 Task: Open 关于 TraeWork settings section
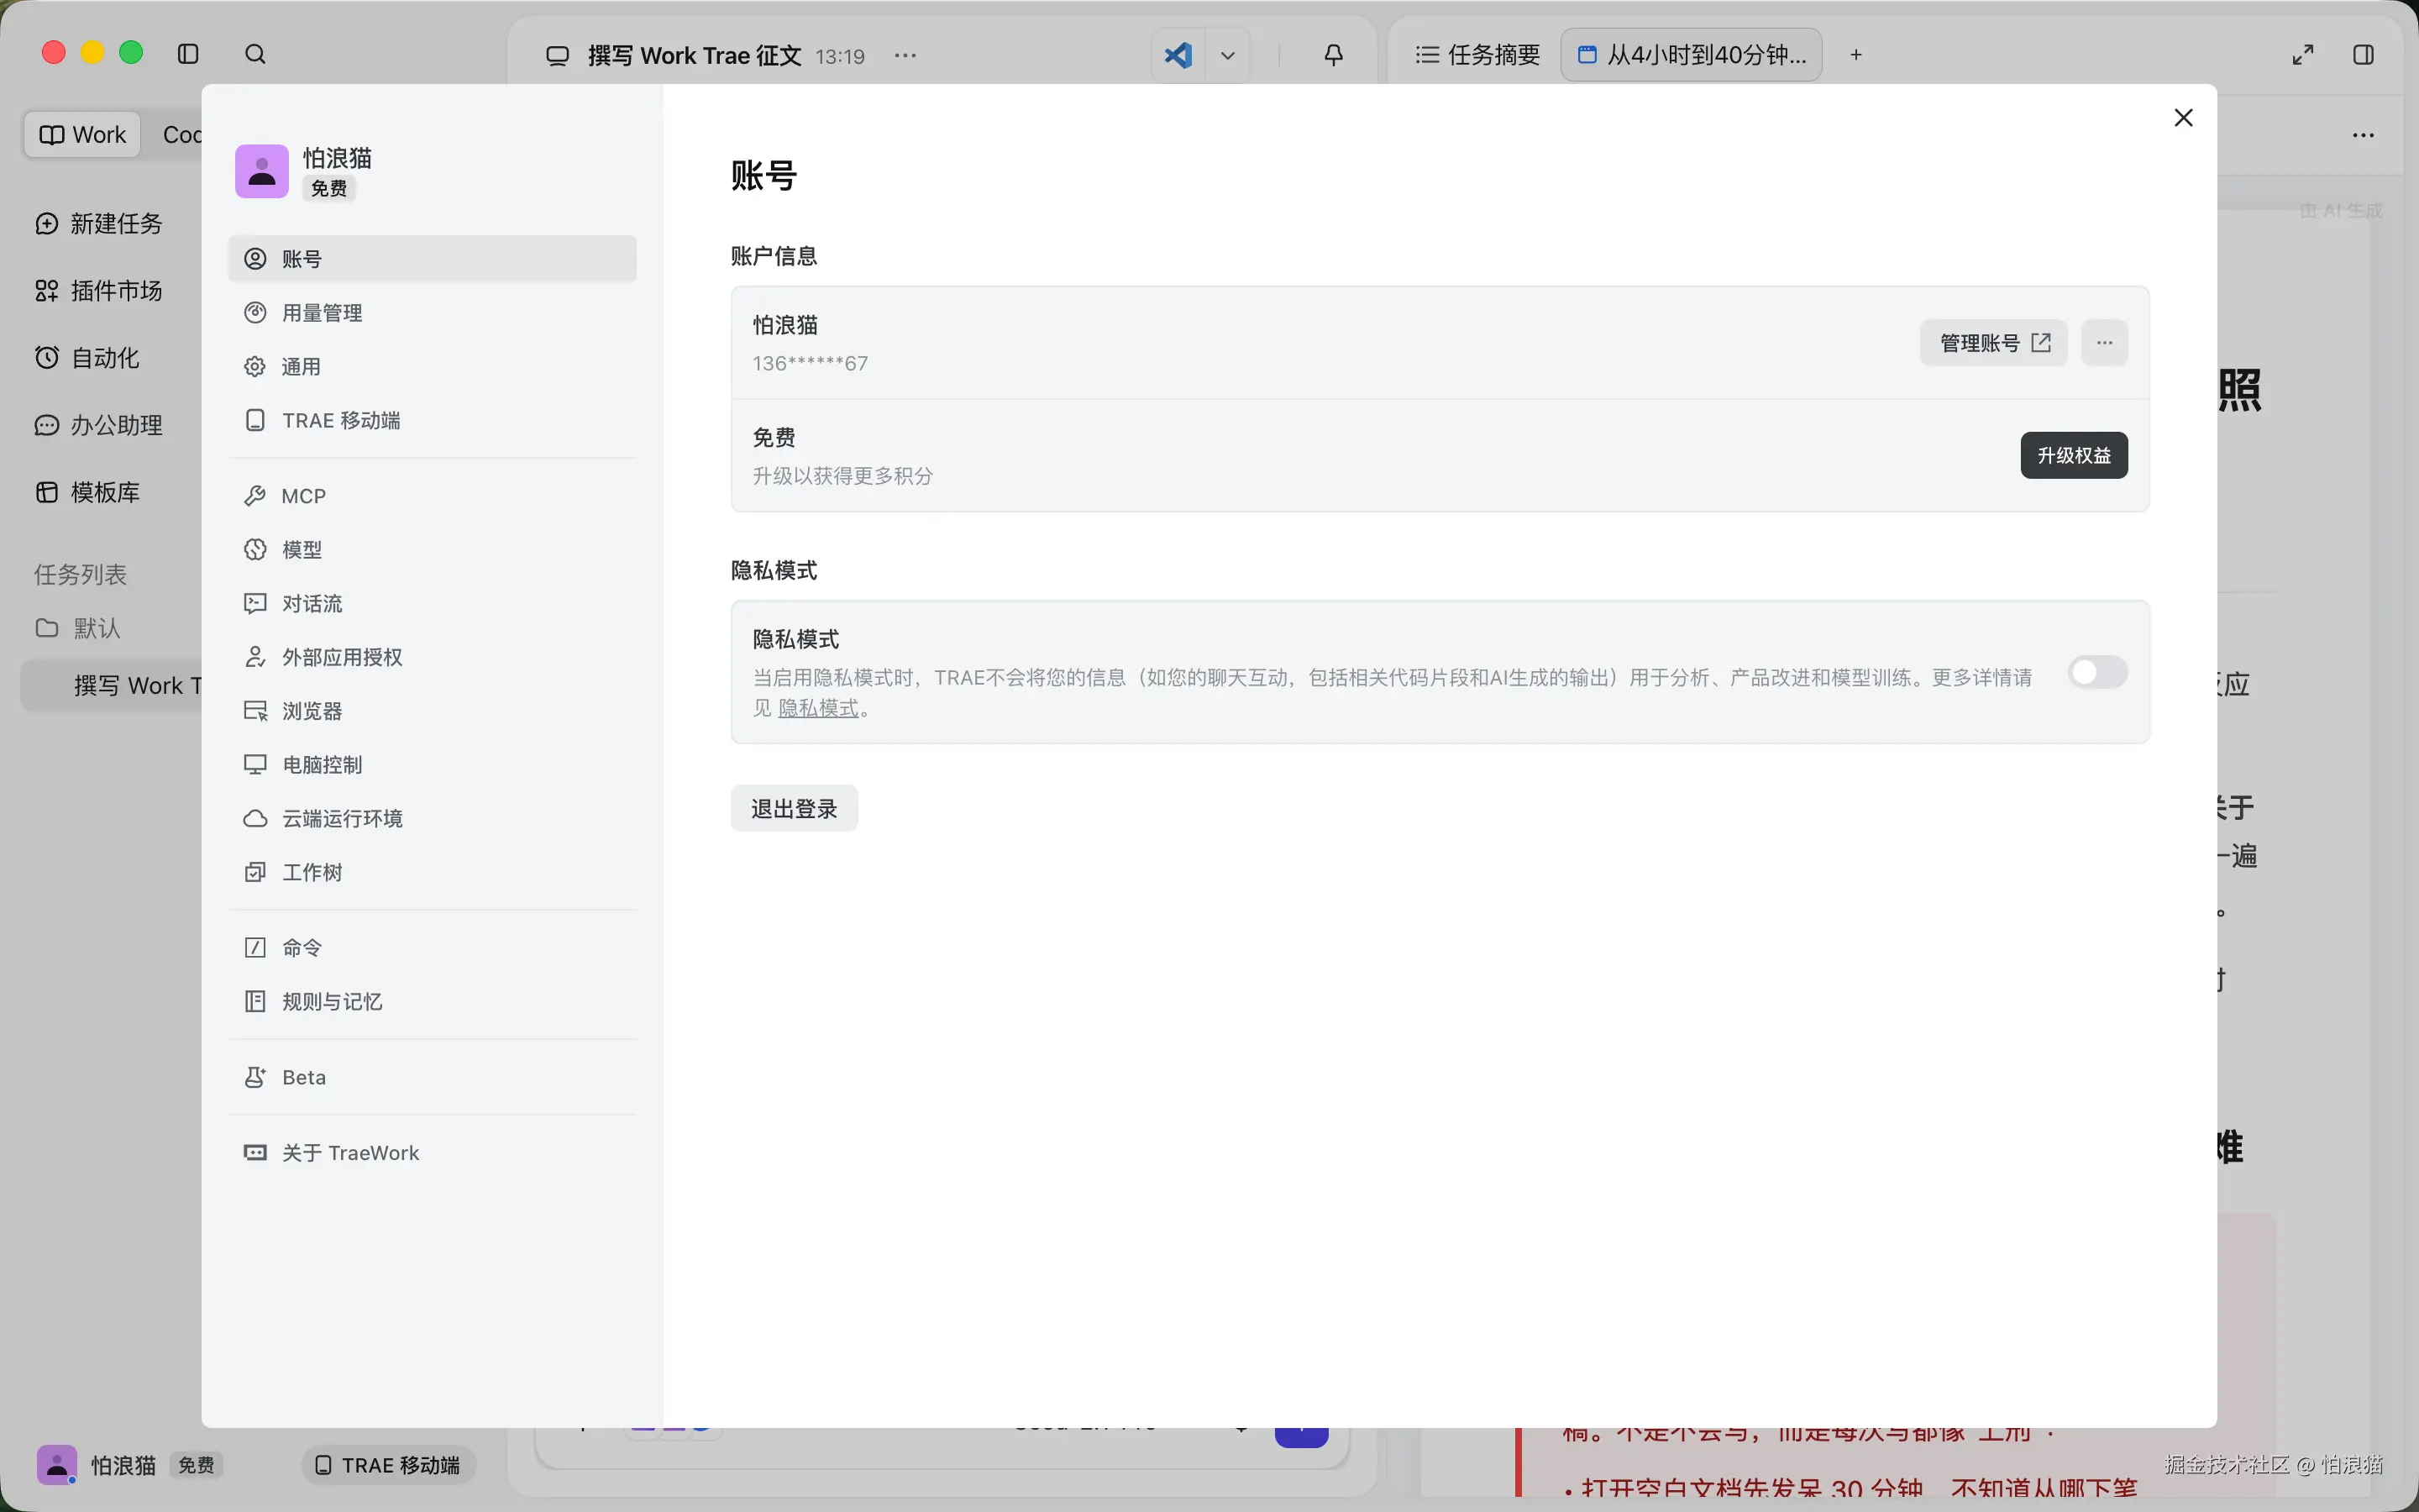(432, 1153)
